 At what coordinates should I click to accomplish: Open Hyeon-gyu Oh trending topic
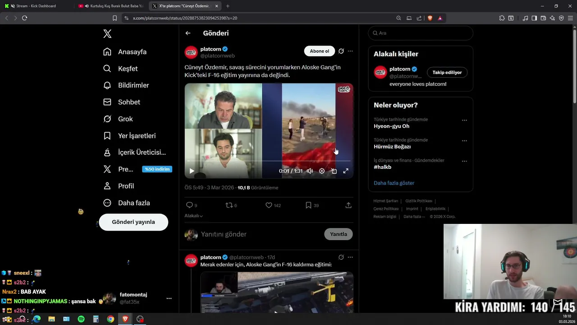[x=391, y=126]
